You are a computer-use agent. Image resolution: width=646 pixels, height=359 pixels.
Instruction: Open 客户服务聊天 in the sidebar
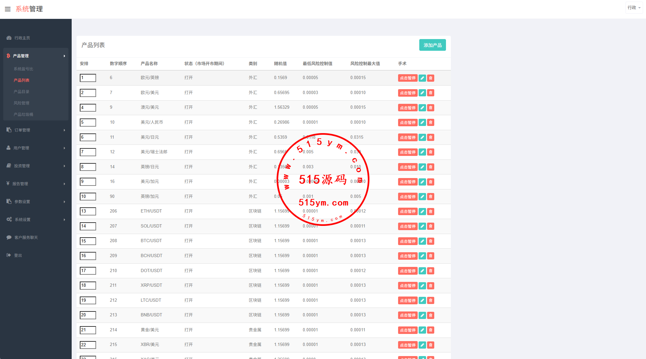(26, 238)
